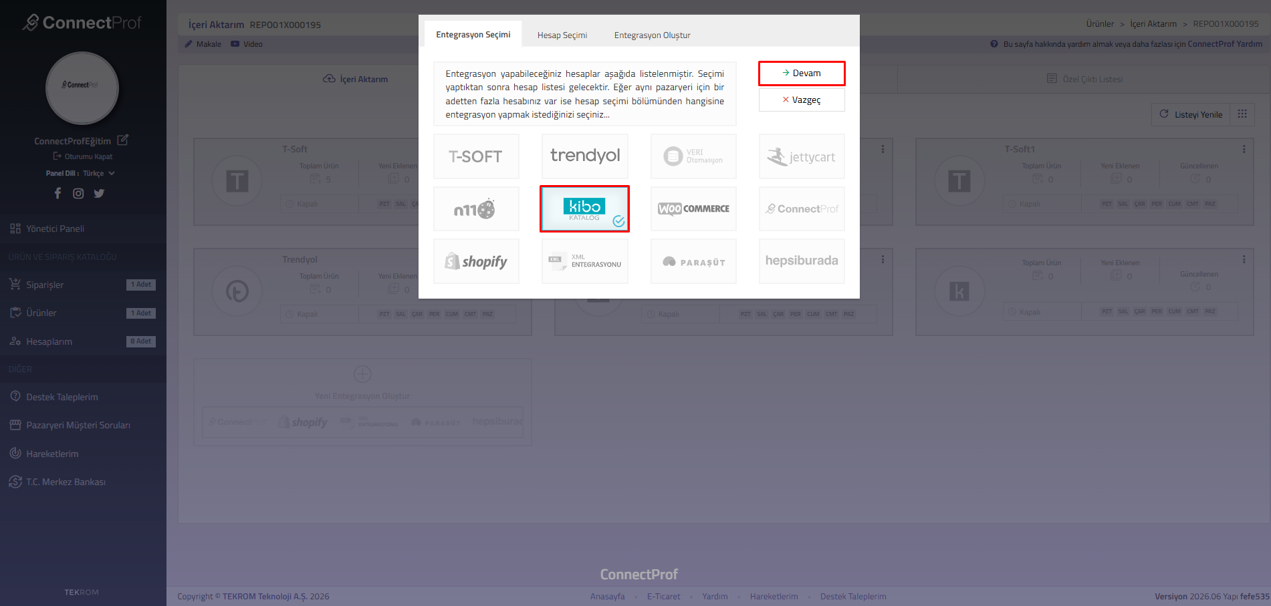Click the İçeri Aktarım breadcrumb
Viewport: 1271px width, 606px height.
(1153, 24)
